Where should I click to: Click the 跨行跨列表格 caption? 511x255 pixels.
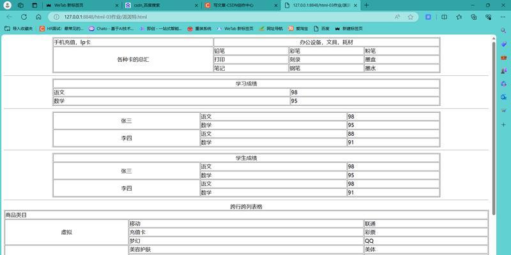pyautogui.click(x=247, y=207)
